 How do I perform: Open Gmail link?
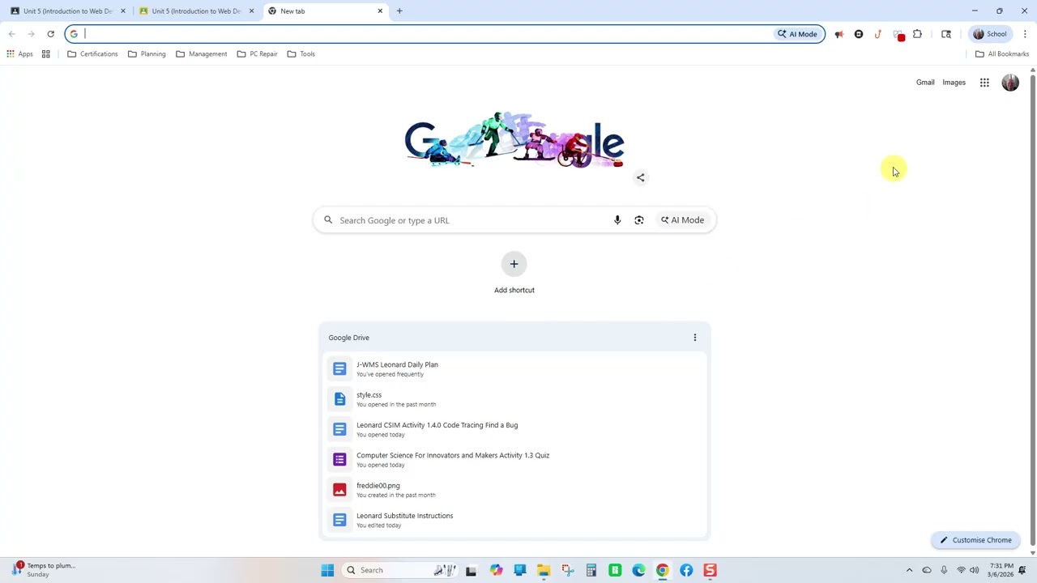click(x=925, y=83)
